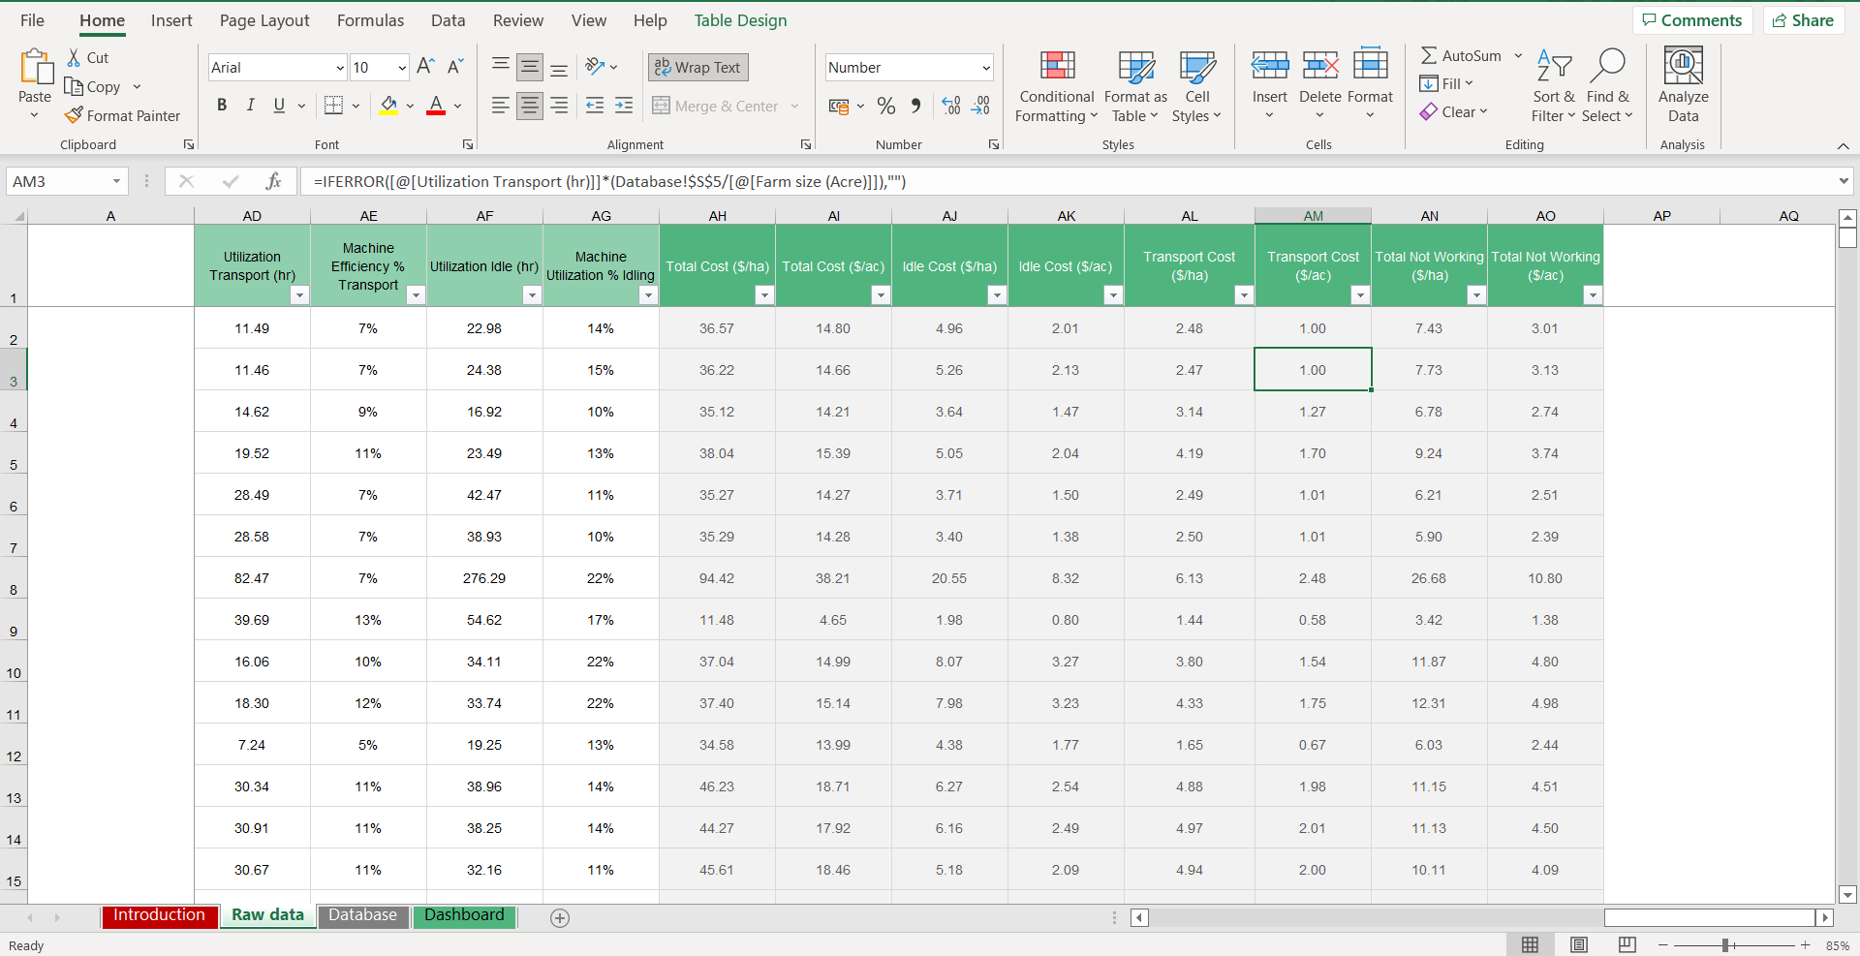Toggle underline on selected cell
Viewport: 1860px width, 956px height.
tap(278, 106)
